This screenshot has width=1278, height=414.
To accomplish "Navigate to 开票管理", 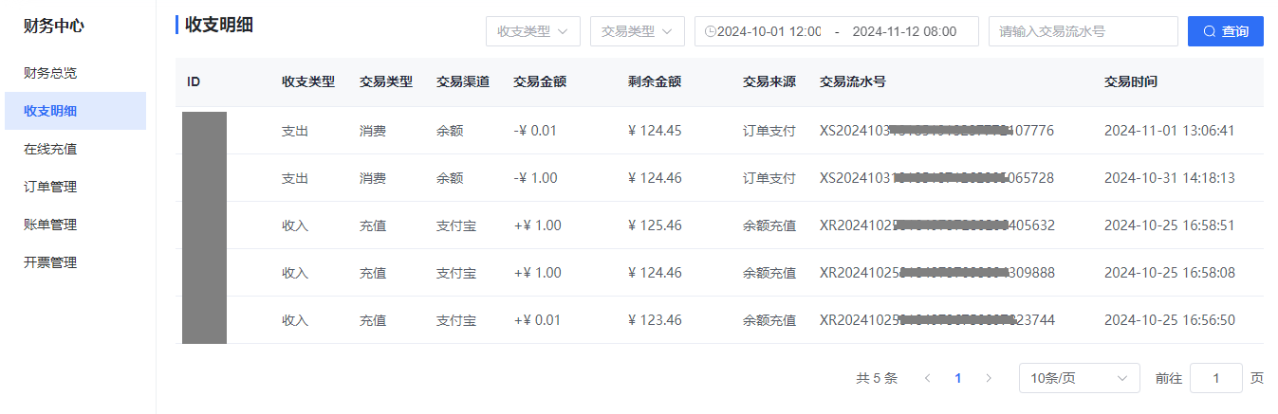I will 50,262.
